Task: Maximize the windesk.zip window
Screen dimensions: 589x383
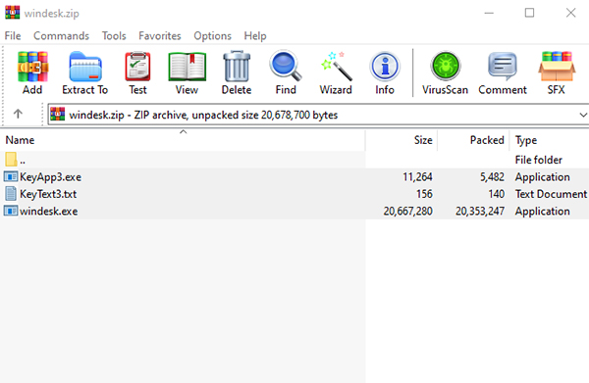Action: coord(530,13)
